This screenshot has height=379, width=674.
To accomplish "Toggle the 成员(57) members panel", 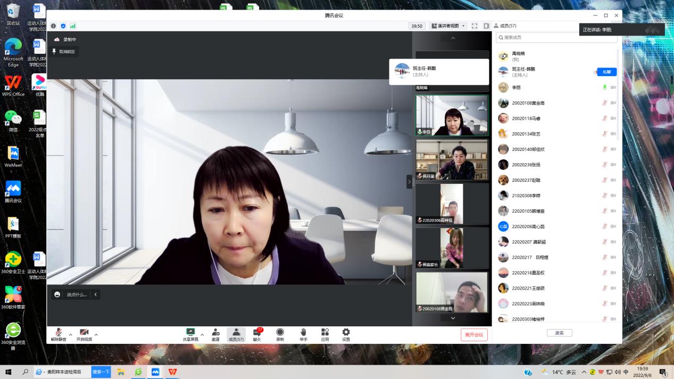I will (x=236, y=334).
